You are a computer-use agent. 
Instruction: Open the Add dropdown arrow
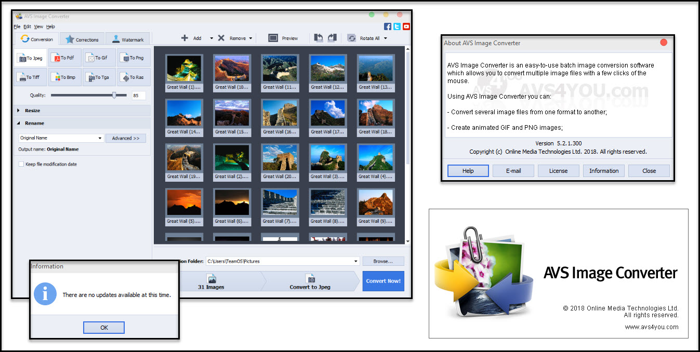[x=212, y=38]
